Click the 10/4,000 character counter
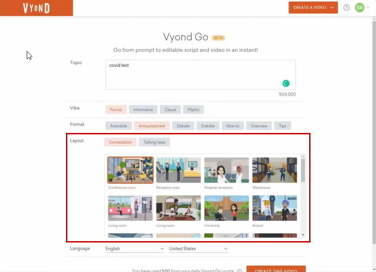The height and width of the screenshot is (272, 376). 287,95
